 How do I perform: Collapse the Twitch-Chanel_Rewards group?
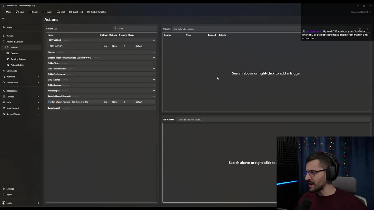pos(154,96)
